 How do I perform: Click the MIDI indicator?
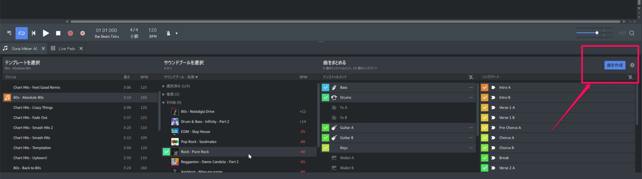coord(622,33)
